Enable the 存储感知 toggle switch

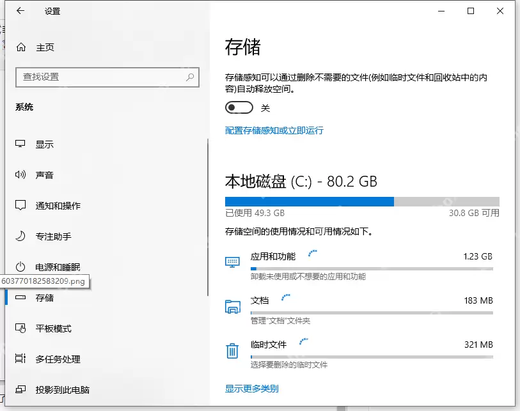click(239, 107)
